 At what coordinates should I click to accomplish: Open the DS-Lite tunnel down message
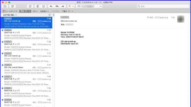coord(26,69)
